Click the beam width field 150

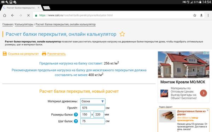point(86,114)
